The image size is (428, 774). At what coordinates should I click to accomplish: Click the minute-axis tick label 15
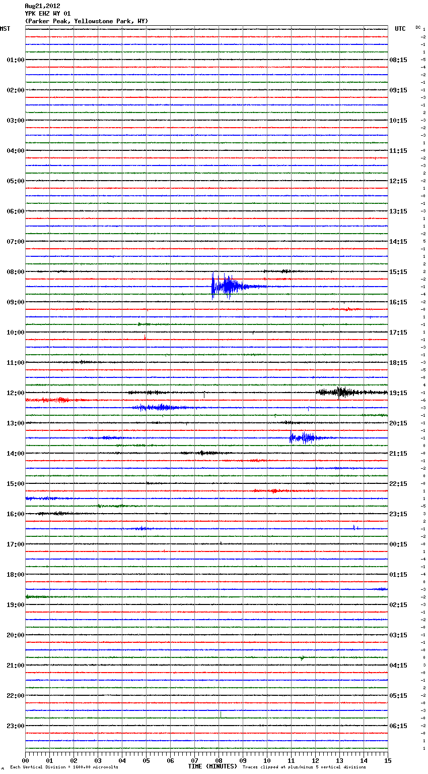pyautogui.click(x=388, y=760)
